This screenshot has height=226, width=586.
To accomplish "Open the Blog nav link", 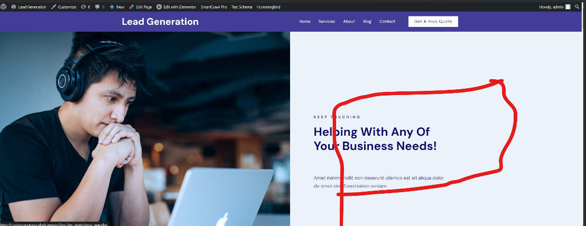I will 367,21.
